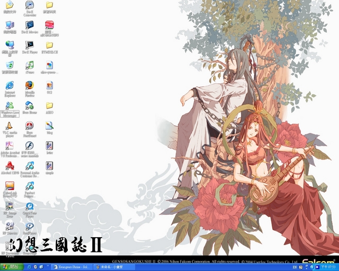Launch VLC media player shortcut
Screen dimensions: 339x271
10,125
